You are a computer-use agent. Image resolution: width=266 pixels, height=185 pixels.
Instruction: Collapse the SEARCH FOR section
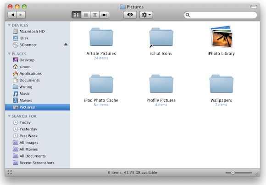tap(9, 116)
